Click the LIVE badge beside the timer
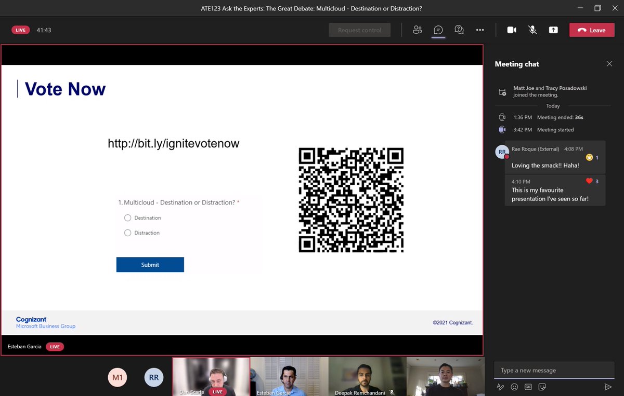Viewport: 624px width, 396px height. coord(21,30)
